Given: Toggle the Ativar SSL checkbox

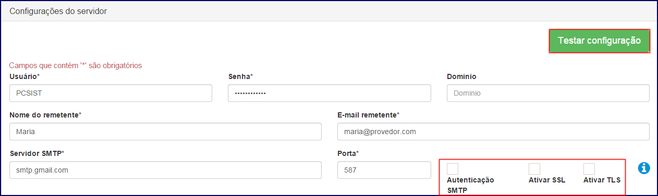Looking at the screenshot, I should pos(534,169).
